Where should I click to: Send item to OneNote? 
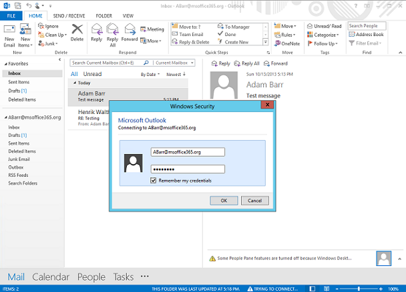point(287,43)
